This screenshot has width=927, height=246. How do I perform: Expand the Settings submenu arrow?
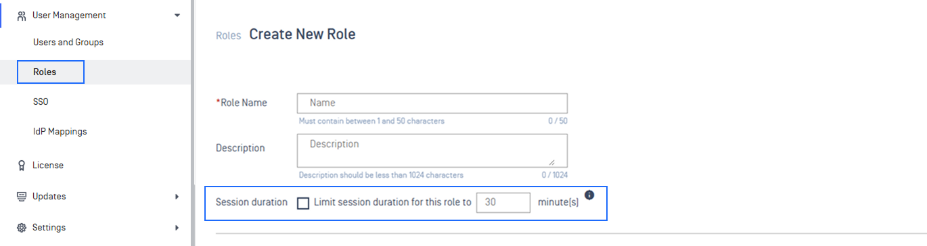[x=177, y=228]
